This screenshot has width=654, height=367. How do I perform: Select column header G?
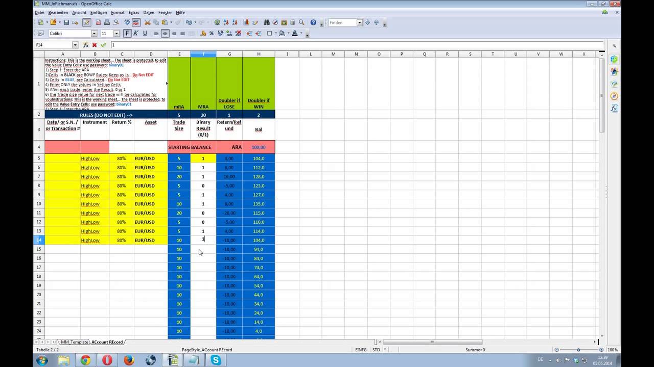coord(229,54)
